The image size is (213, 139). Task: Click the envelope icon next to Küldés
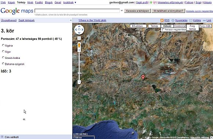191,20
